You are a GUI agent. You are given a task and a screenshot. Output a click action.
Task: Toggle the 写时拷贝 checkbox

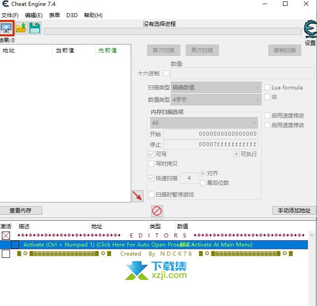(x=151, y=163)
